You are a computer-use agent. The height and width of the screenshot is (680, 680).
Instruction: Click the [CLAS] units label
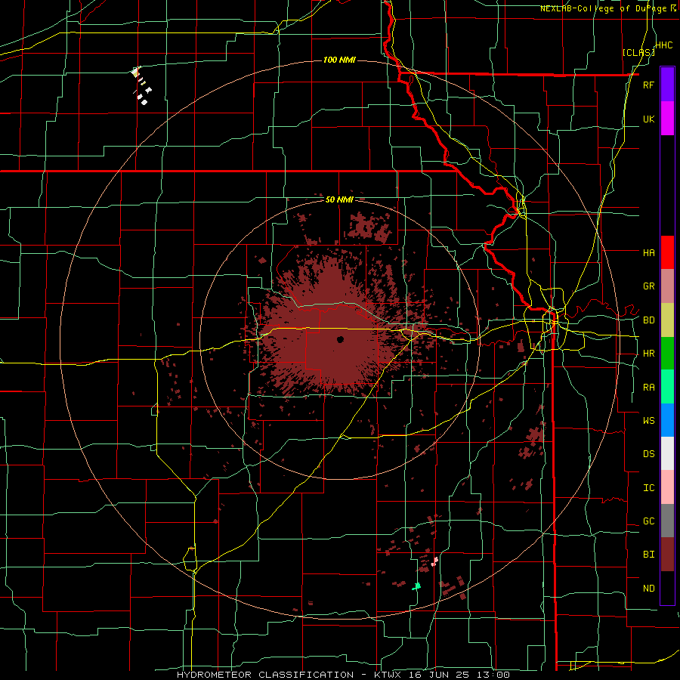pyautogui.click(x=638, y=52)
